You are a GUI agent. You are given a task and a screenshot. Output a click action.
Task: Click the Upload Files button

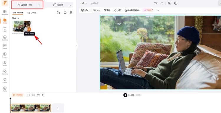(x=25, y=5)
